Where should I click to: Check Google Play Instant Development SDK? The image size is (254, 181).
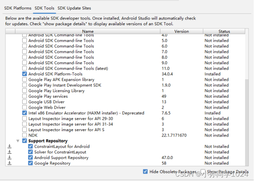tap(25, 85)
